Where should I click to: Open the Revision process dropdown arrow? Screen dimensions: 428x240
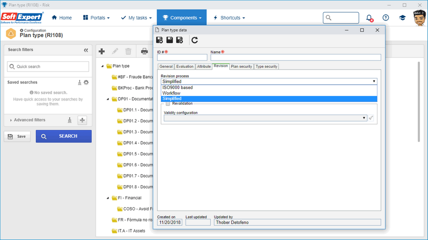(x=374, y=81)
